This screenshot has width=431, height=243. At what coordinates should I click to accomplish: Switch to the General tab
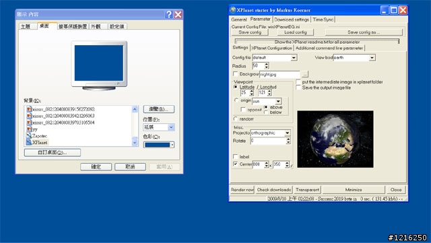pos(239,20)
